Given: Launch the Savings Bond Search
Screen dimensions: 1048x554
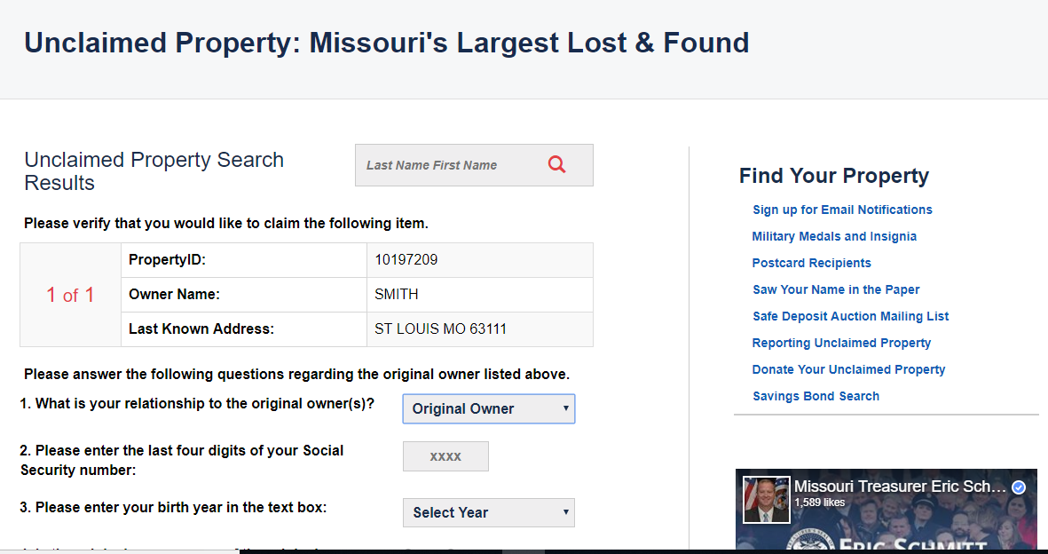Looking at the screenshot, I should 816,396.
